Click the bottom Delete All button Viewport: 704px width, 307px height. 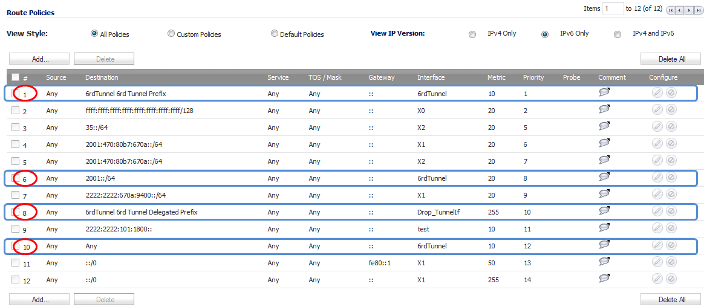pos(670,299)
